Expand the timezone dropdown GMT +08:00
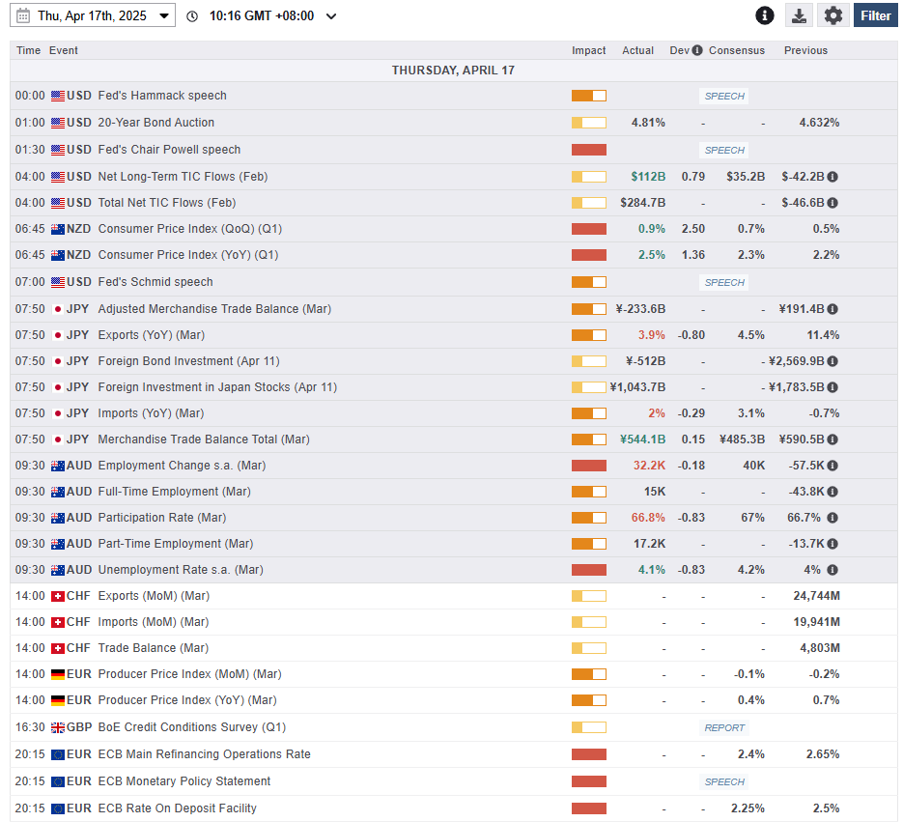Screen dimensions: 903x822 pyautogui.click(x=331, y=16)
